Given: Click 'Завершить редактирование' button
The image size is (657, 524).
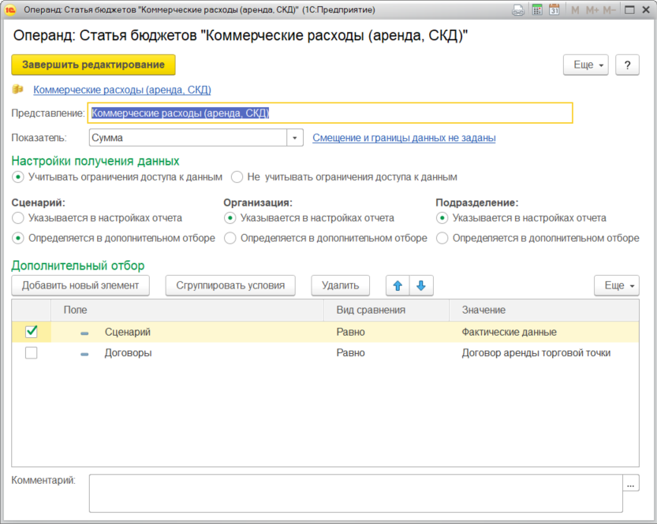Looking at the screenshot, I should tap(93, 65).
